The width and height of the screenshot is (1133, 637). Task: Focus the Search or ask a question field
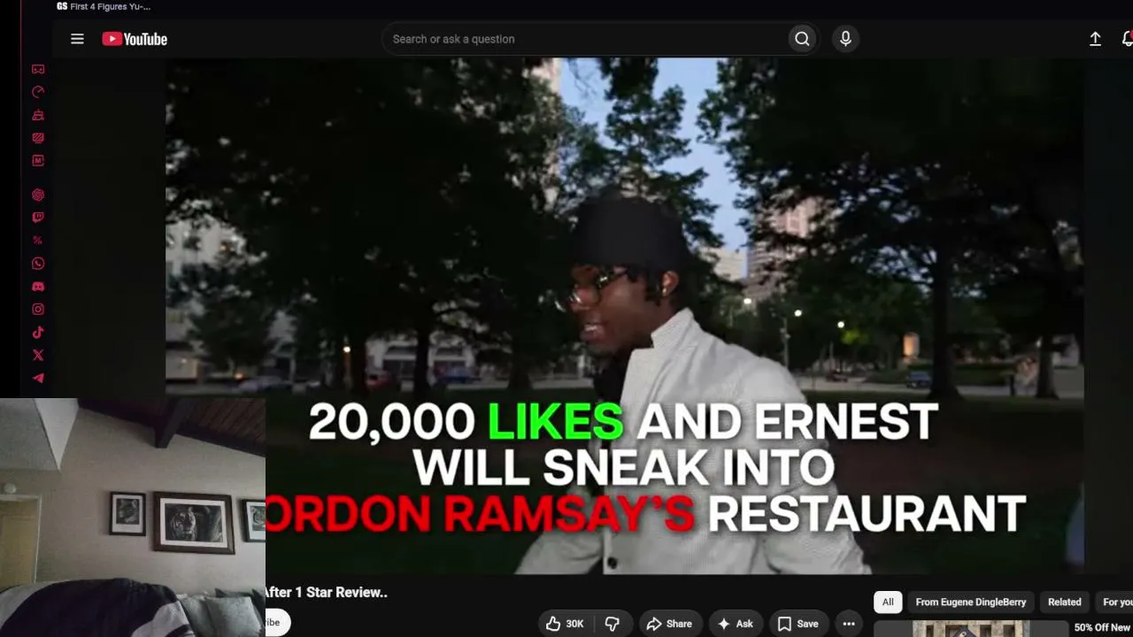[x=587, y=39]
